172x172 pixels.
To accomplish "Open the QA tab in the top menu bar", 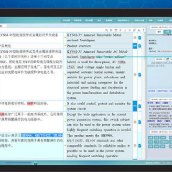I will (99, 21).
